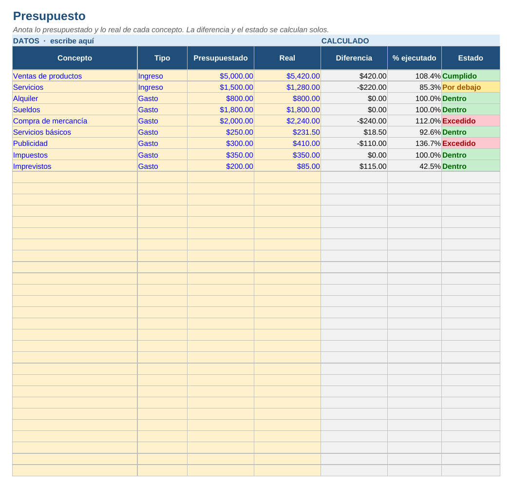This screenshot has width=512, height=488.
Task: Select the % ejecutado column header
Action: coord(415,58)
